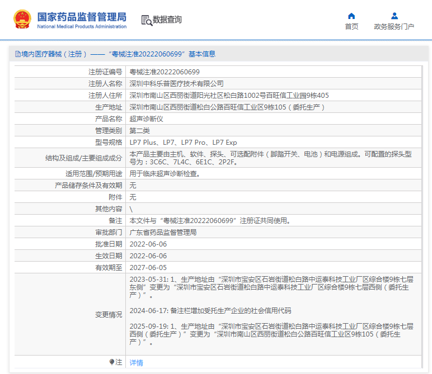The width and height of the screenshot is (432, 374).
Task: Click the registrant address ending 9栋405
Action: pyautogui.click(x=229, y=96)
